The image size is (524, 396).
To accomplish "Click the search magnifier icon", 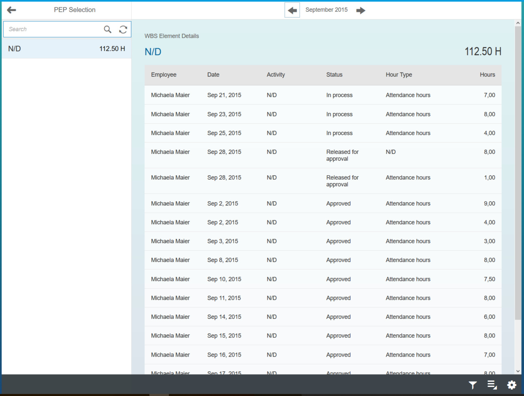I will (108, 29).
